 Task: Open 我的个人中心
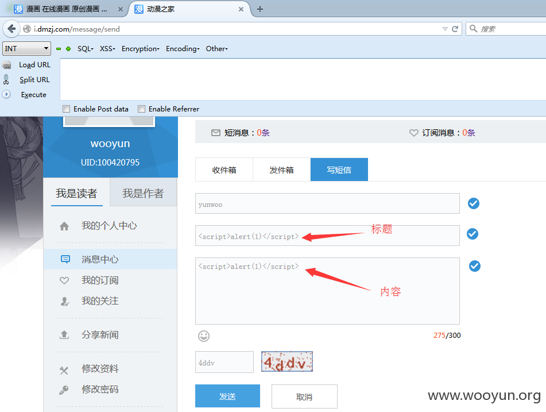109,226
